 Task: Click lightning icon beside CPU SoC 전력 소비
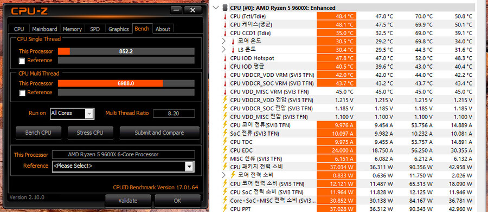[x=226, y=192]
